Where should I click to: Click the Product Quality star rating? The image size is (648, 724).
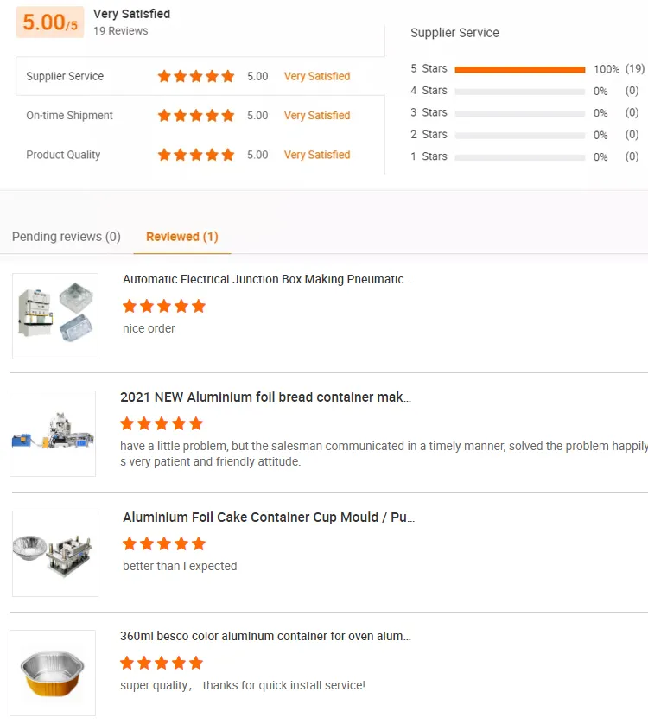[x=196, y=155]
